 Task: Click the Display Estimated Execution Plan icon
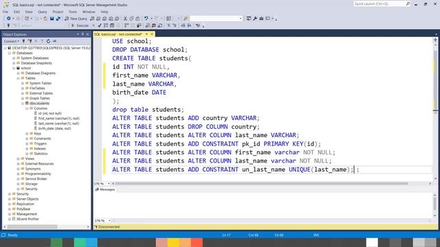(x=105, y=25)
